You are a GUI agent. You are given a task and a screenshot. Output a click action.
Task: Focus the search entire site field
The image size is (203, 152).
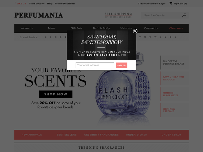[162, 15]
